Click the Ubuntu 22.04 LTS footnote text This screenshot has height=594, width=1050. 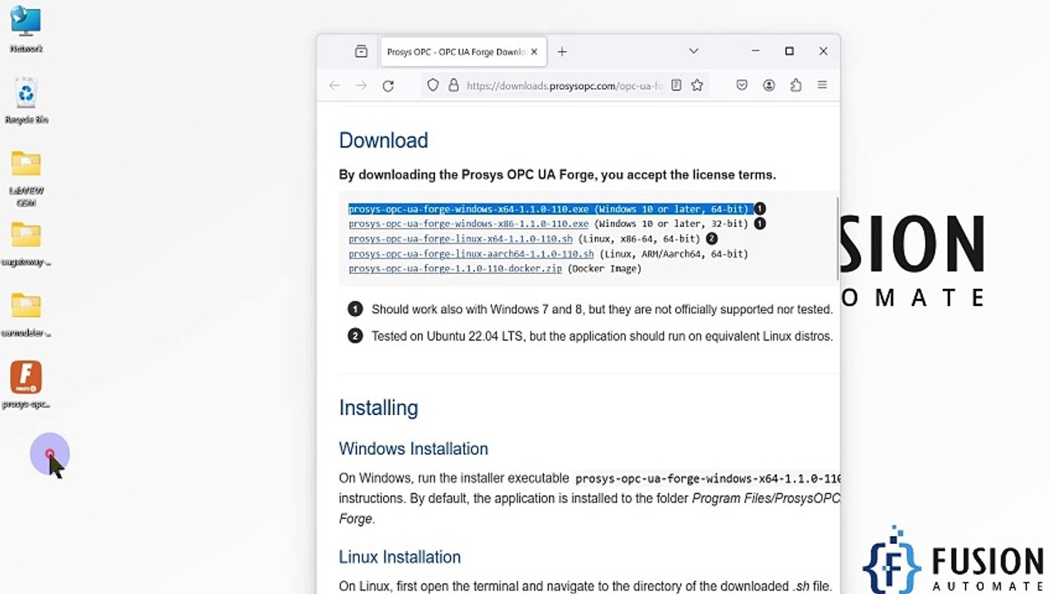tap(602, 337)
